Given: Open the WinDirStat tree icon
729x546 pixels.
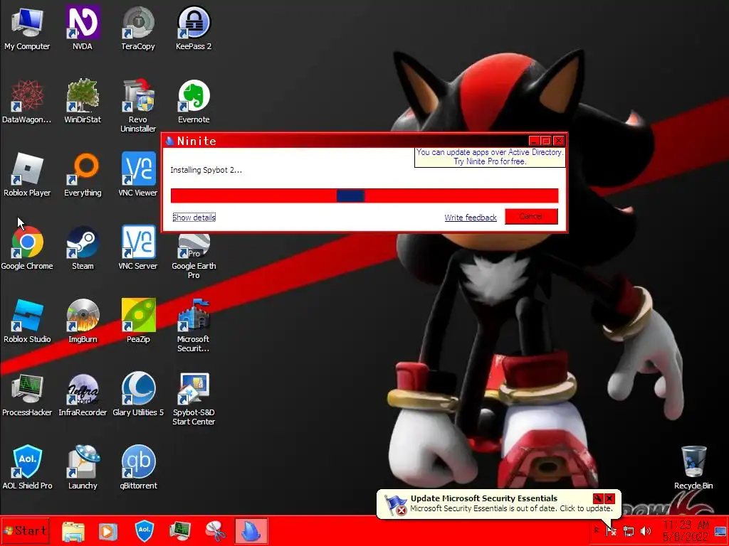Looking at the screenshot, I should point(83,101).
